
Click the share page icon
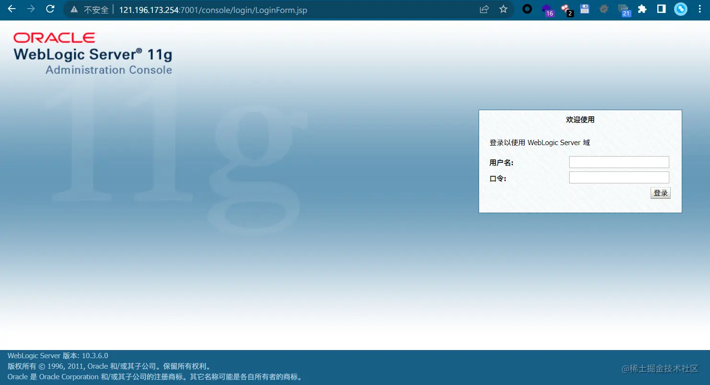click(484, 9)
